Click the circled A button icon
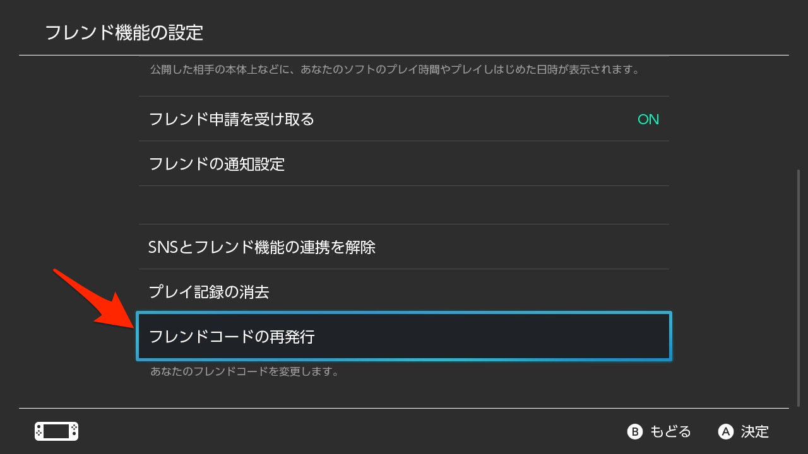Image resolution: width=808 pixels, height=454 pixels. (726, 431)
